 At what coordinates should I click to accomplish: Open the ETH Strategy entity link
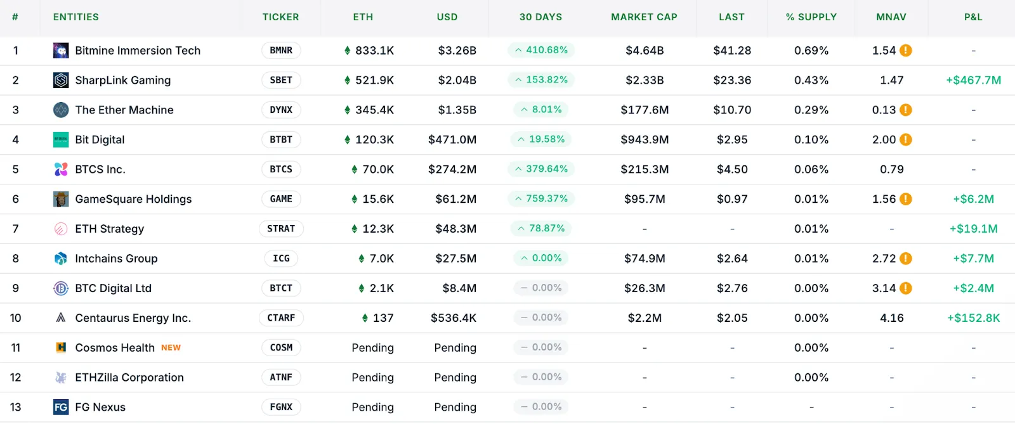[109, 229]
